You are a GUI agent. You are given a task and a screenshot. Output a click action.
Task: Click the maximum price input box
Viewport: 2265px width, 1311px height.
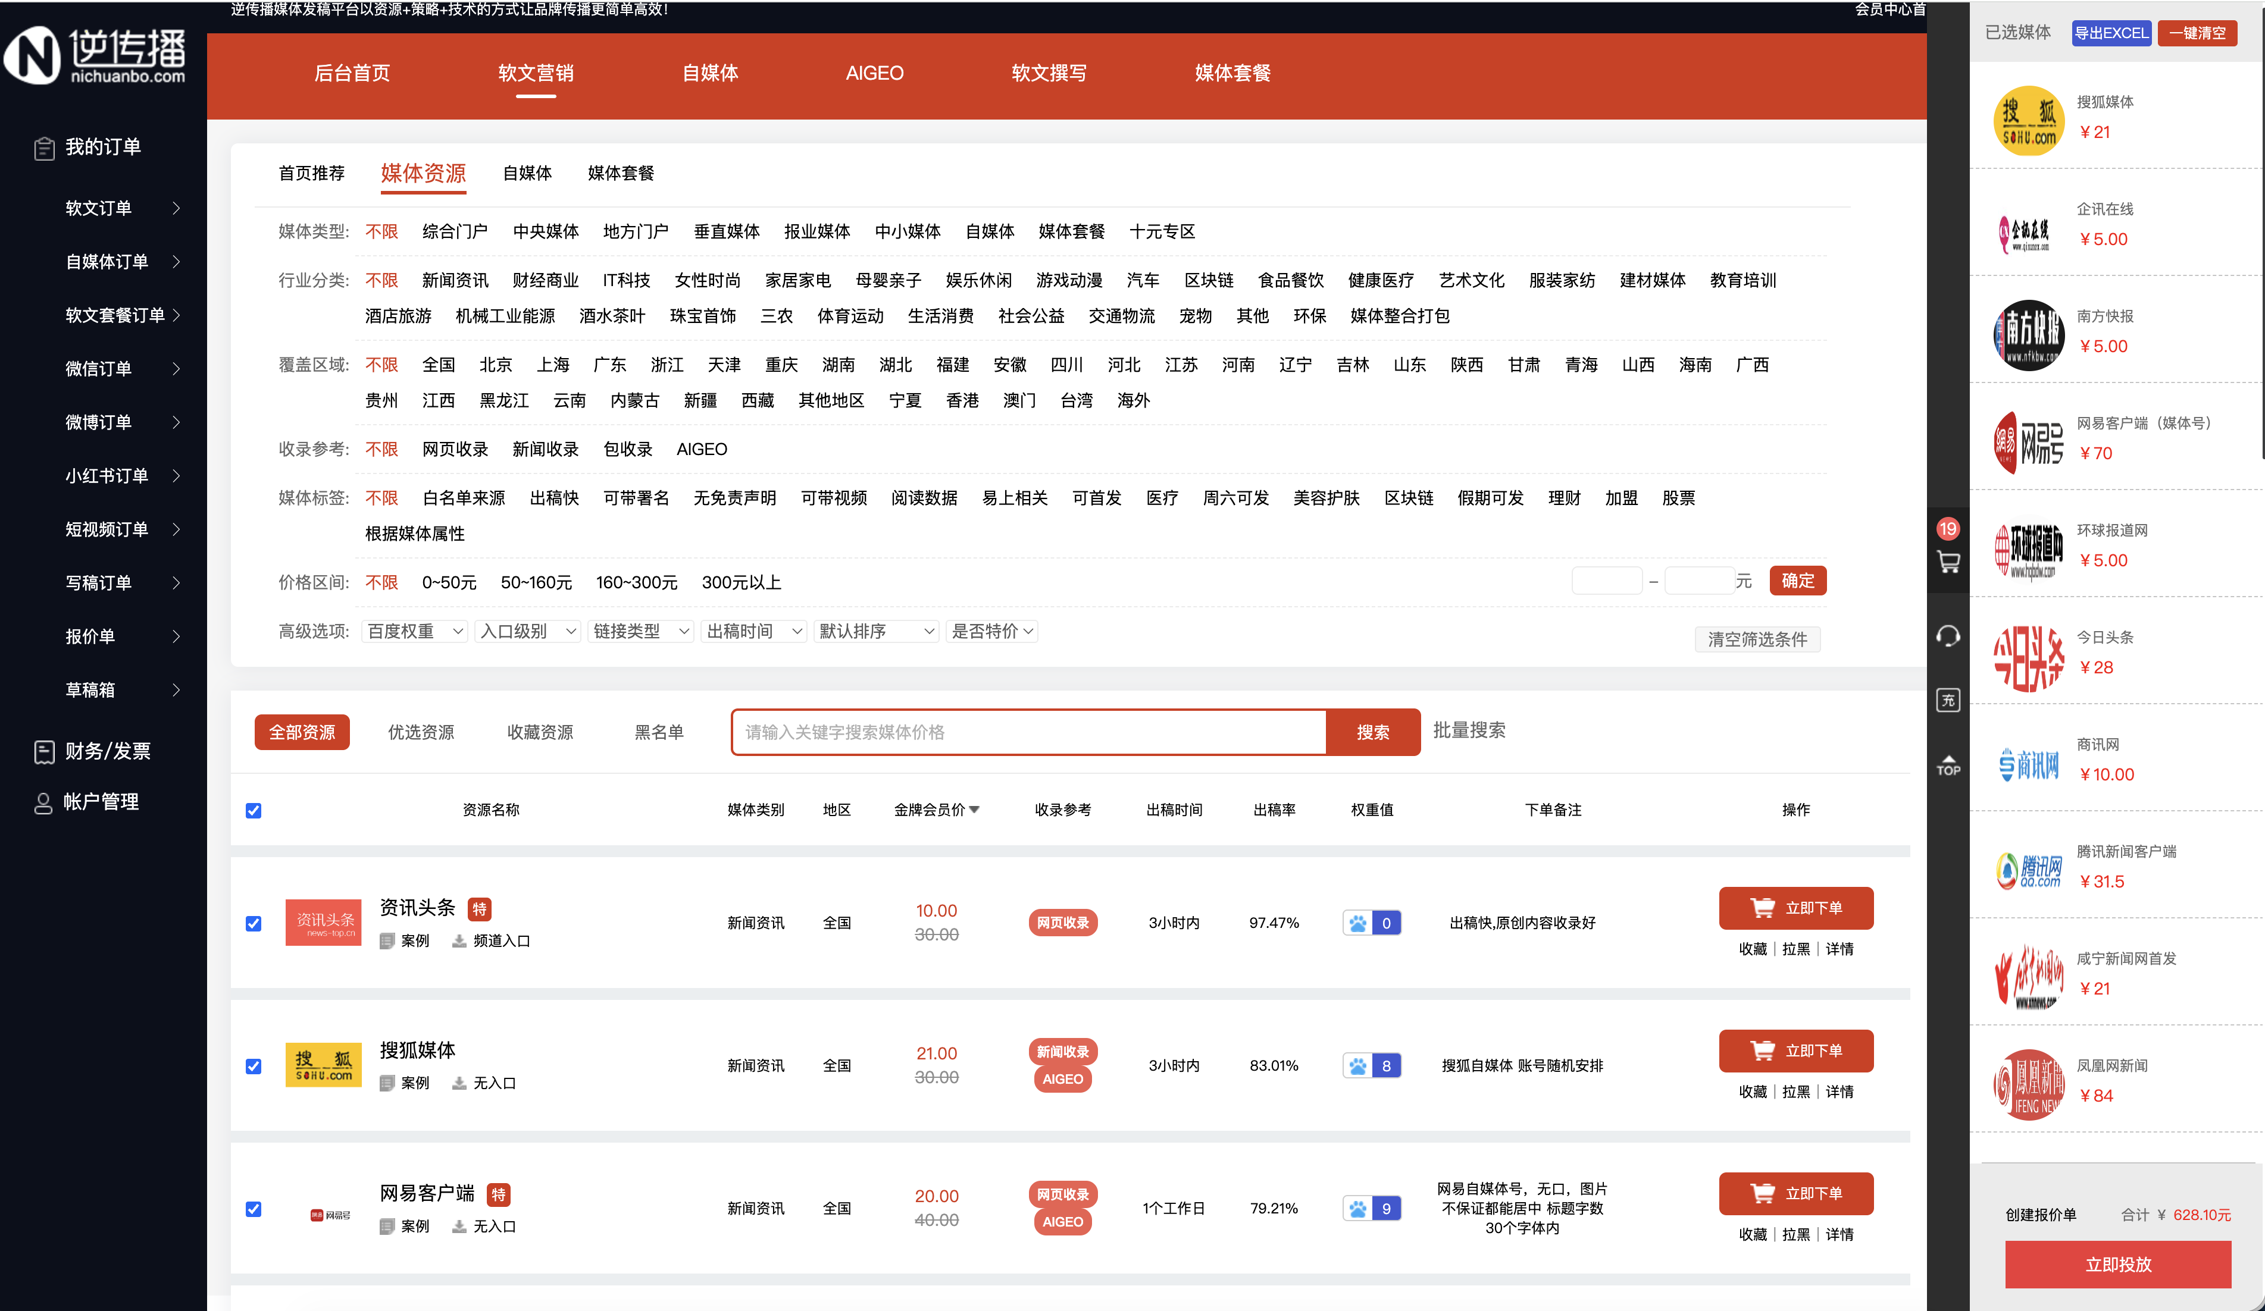click(1700, 581)
